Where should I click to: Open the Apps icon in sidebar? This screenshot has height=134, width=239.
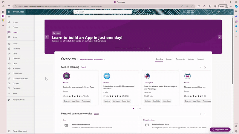[9, 37]
